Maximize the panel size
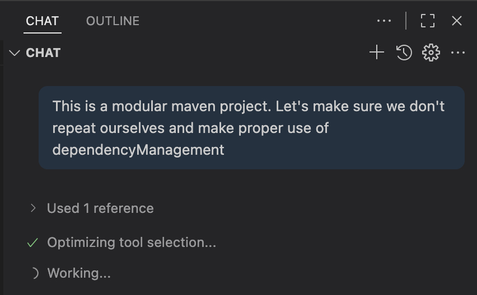 coord(428,21)
